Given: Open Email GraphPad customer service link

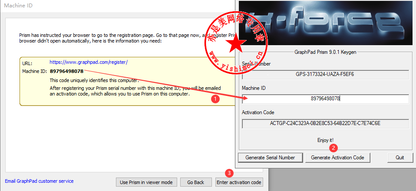Looking at the screenshot, I should (x=39, y=181).
